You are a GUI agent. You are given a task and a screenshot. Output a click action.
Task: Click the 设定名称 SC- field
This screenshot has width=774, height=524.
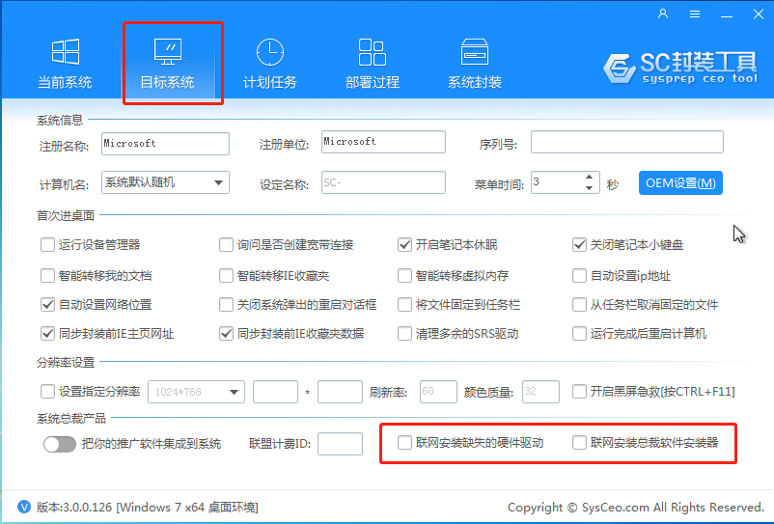tap(383, 182)
